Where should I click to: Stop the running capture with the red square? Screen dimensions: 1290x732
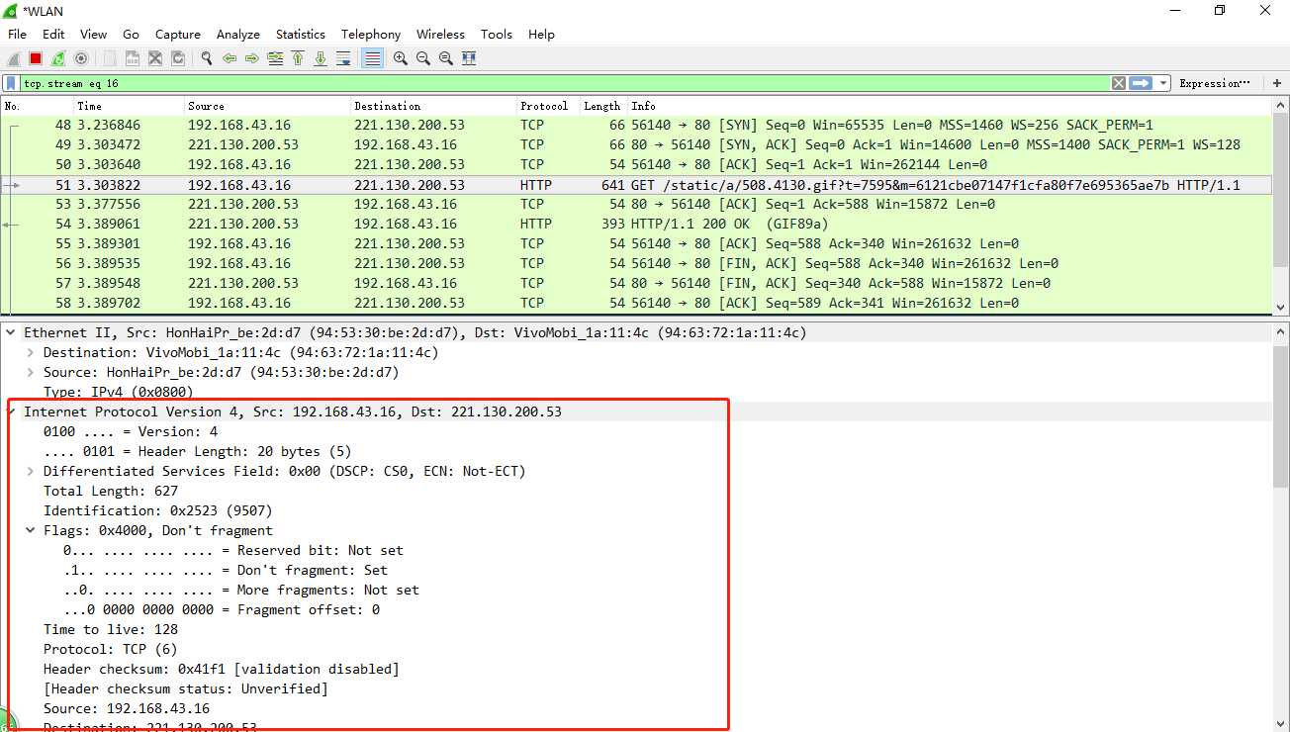click(x=36, y=59)
